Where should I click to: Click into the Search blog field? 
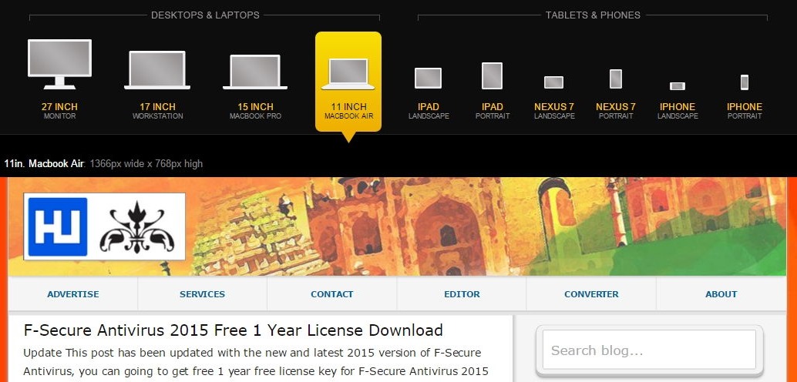click(x=649, y=350)
